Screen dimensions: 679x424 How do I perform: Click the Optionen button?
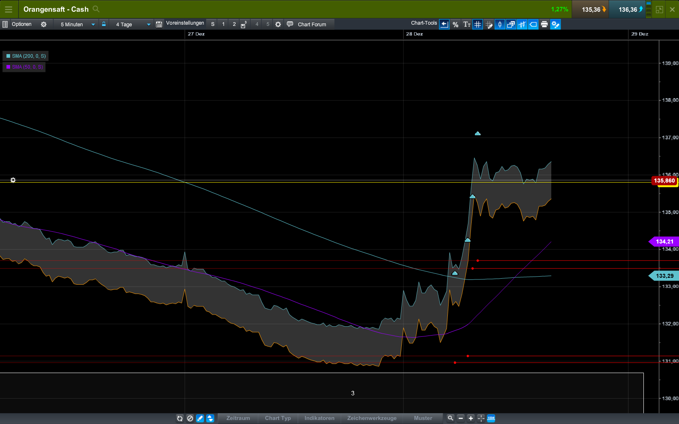coord(21,24)
